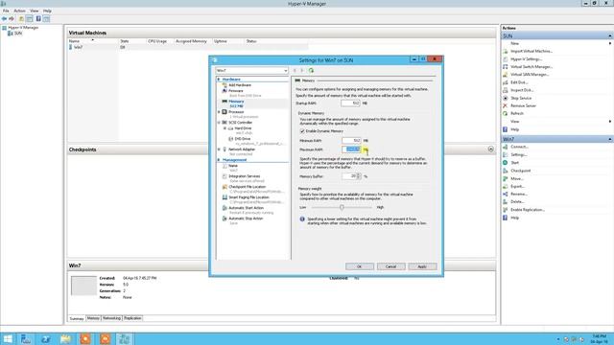Click Help under SUN actions

point(514,129)
